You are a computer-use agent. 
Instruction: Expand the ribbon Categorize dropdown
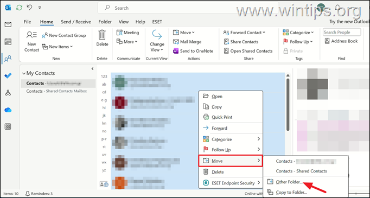click(298, 33)
